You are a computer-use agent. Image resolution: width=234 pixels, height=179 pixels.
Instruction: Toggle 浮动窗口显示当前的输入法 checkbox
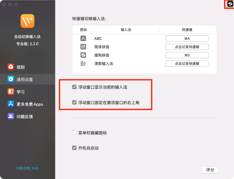(x=74, y=87)
